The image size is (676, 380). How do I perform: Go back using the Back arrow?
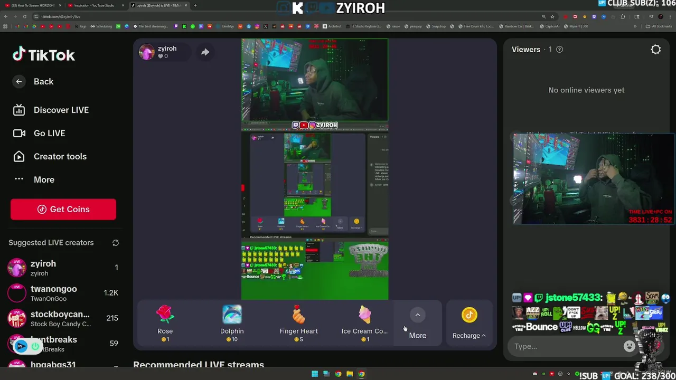coord(19,81)
